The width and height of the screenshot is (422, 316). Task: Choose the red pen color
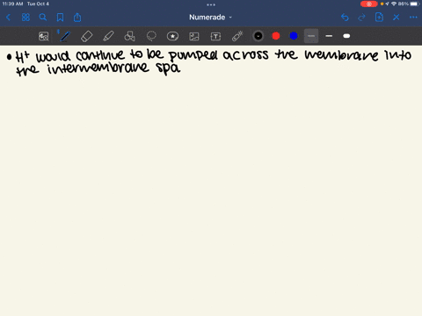[x=276, y=36]
